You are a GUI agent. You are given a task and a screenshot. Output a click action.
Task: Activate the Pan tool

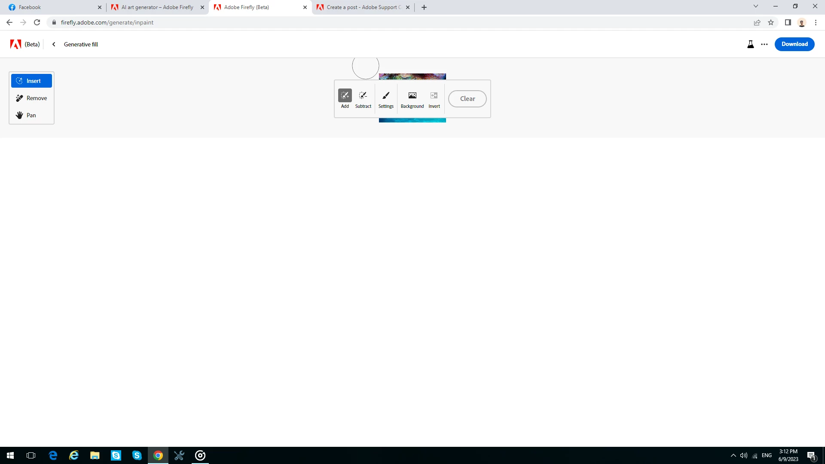(31, 115)
